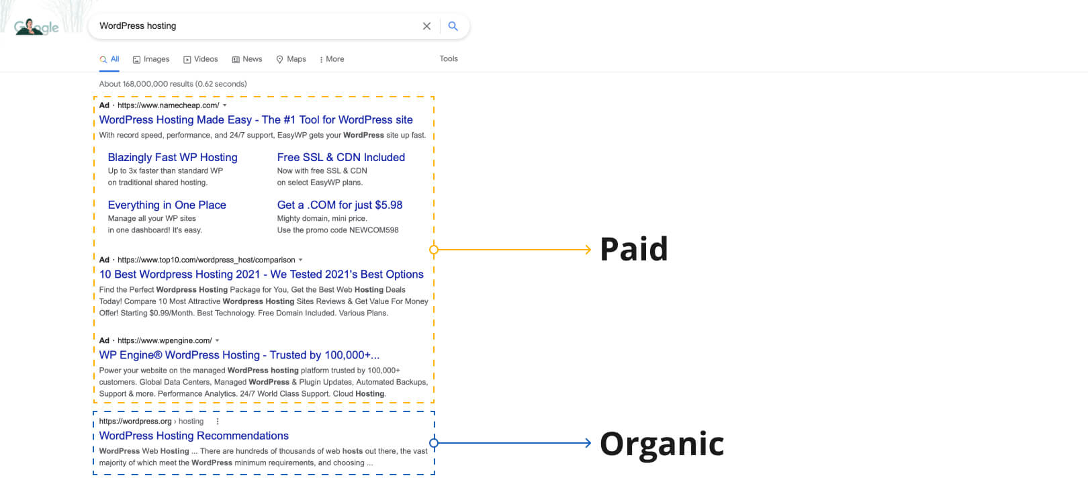Open WordPress Hosting Made Easy ad link
Screen dimensions: 1088x490
tap(256, 120)
